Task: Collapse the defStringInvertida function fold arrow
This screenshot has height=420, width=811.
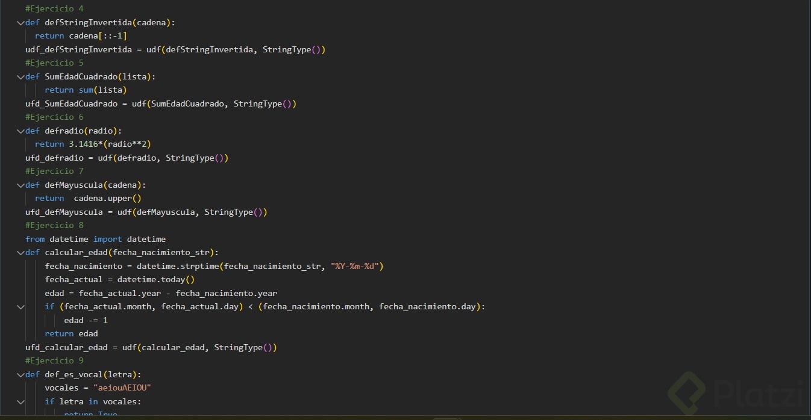Action: pos(20,23)
